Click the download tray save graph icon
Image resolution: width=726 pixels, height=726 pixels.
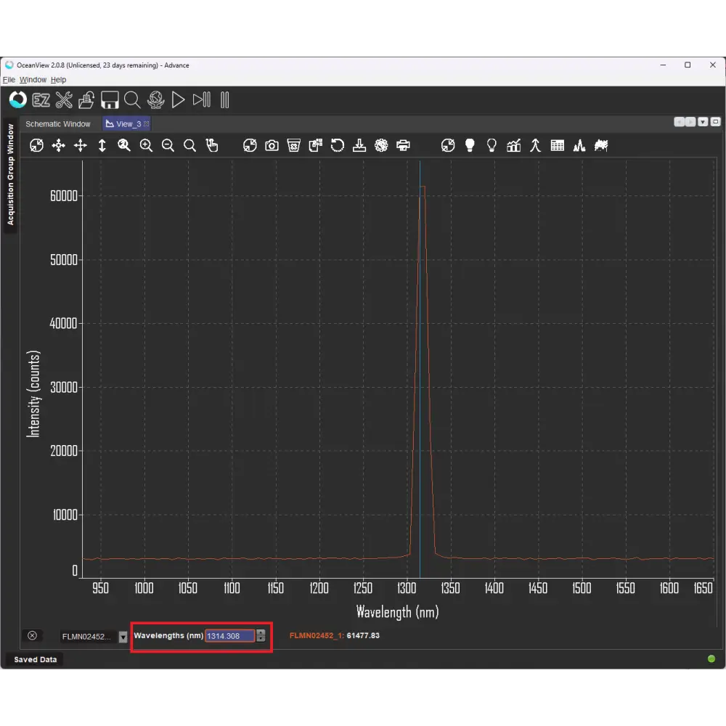pos(359,146)
